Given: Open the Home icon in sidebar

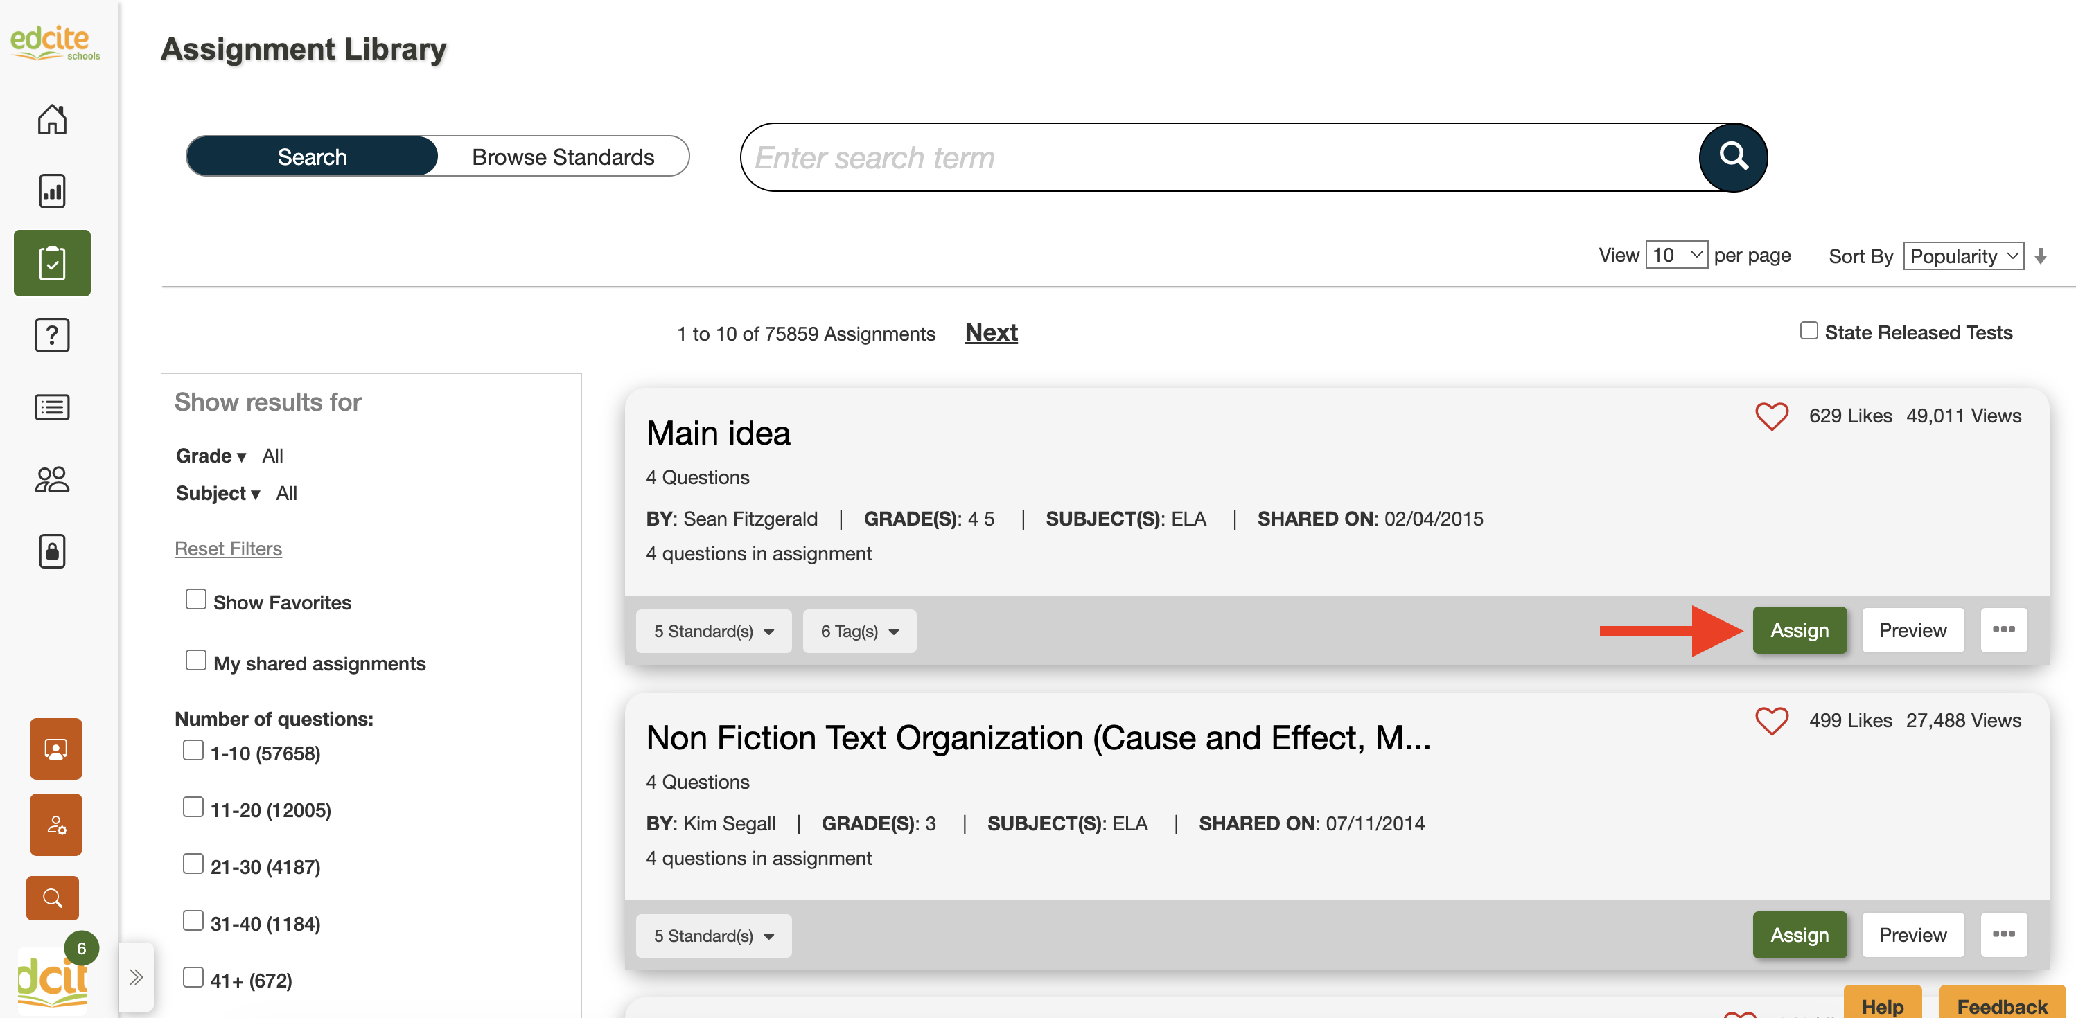Looking at the screenshot, I should [x=53, y=119].
